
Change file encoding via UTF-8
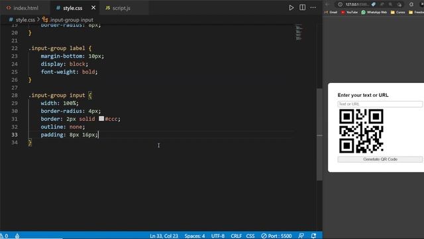point(218,236)
